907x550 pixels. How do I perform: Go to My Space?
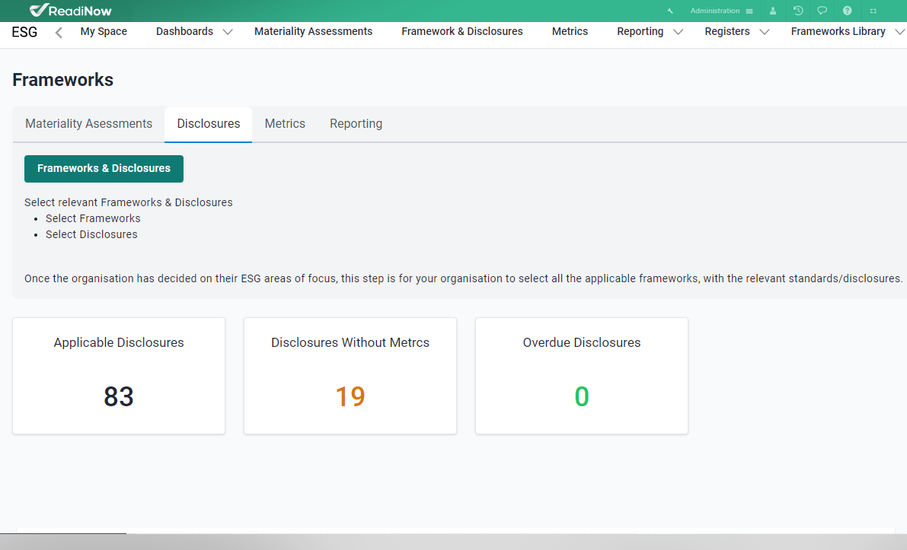(104, 32)
